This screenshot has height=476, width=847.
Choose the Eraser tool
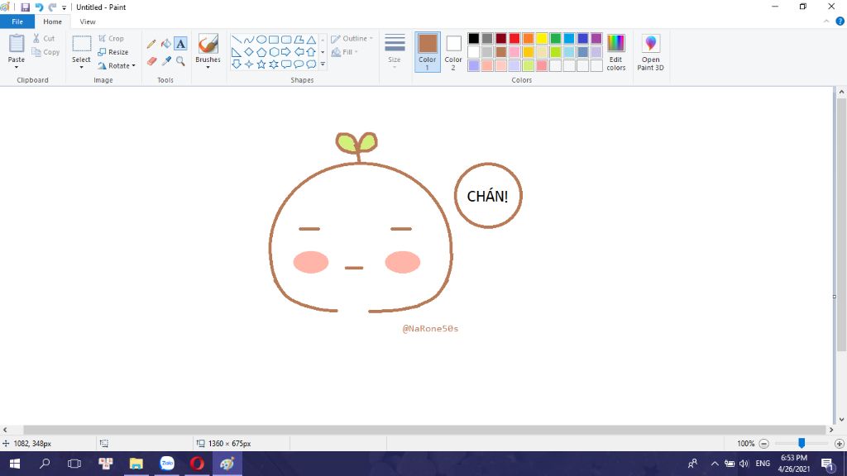pyautogui.click(x=151, y=61)
